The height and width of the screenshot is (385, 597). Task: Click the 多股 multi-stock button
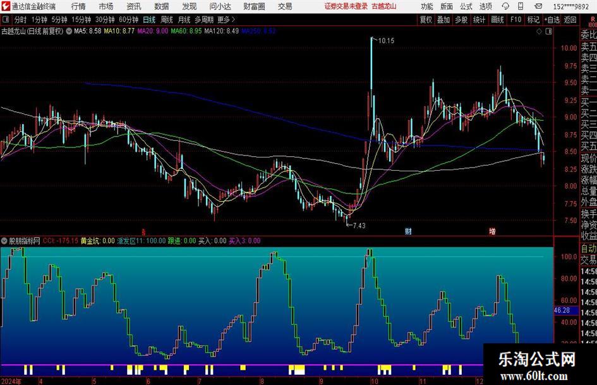(x=461, y=20)
